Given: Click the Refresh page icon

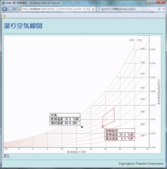Looking at the screenshot, I should point(88,9).
